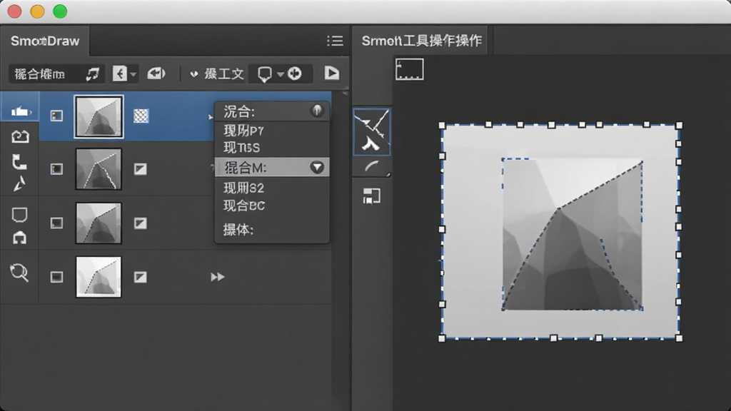Open the SmootDraw tab
Screen dimensions: 731x411
(45, 41)
